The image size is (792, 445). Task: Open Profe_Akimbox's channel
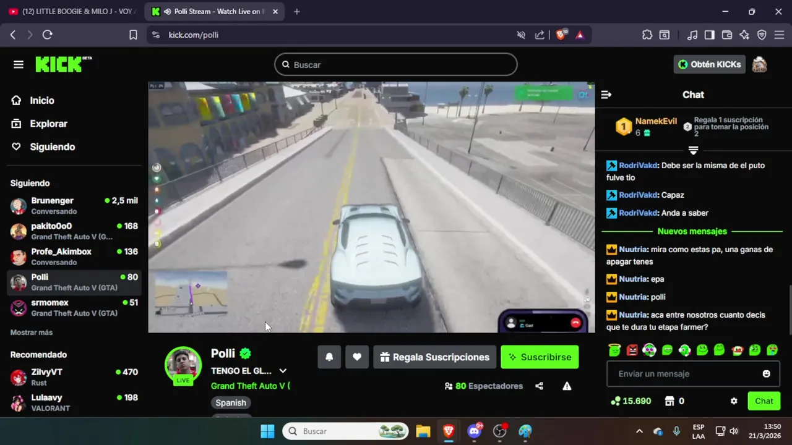pyautogui.click(x=74, y=256)
